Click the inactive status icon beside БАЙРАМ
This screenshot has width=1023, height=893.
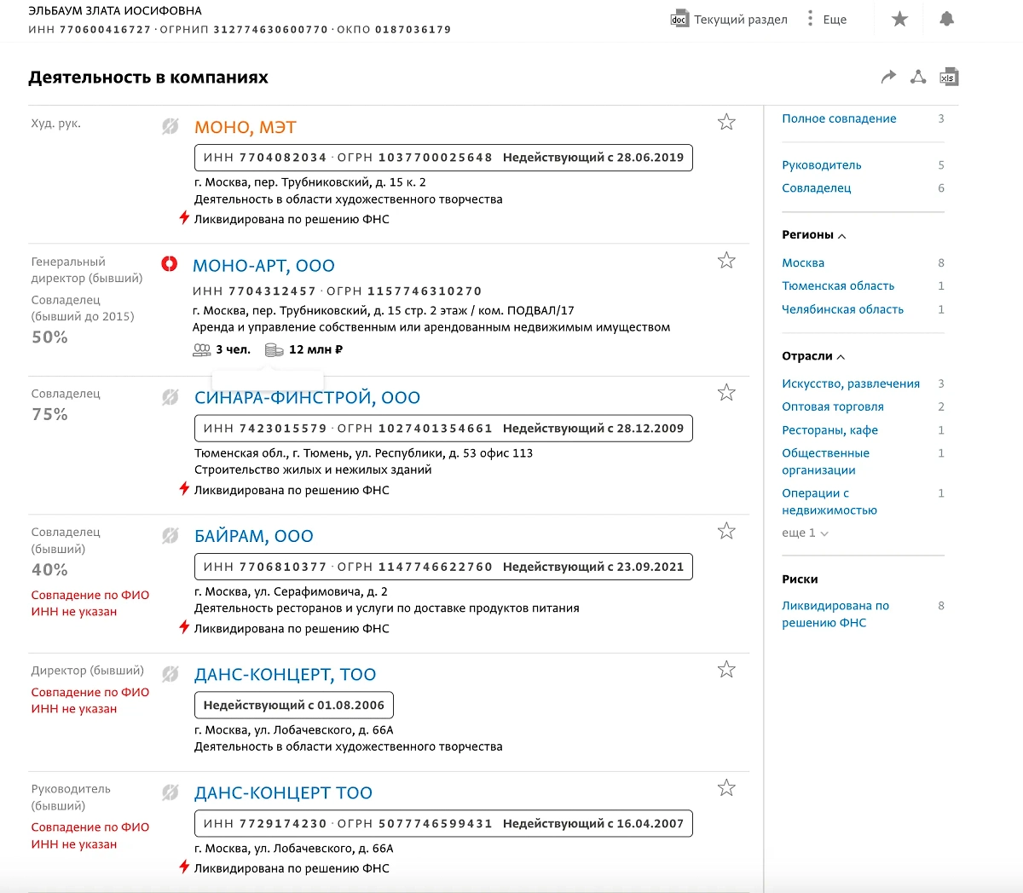point(170,535)
